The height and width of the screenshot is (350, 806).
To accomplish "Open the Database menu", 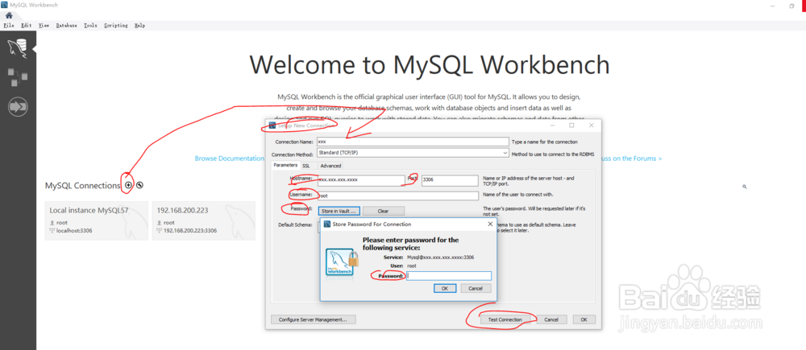I will 66,25.
